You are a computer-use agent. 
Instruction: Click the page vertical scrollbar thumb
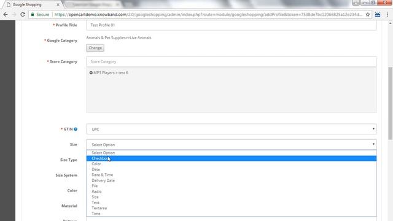[x=391, y=103]
